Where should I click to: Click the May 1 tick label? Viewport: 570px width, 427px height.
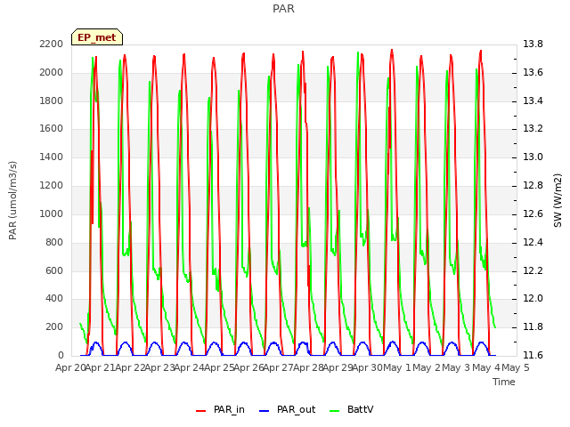pyautogui.click(x=397, y=367)
